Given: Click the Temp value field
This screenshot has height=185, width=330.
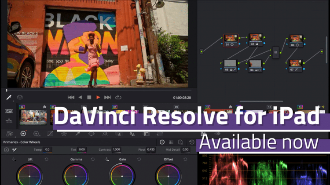Looking at the screenshot, I should coord(47,150).
